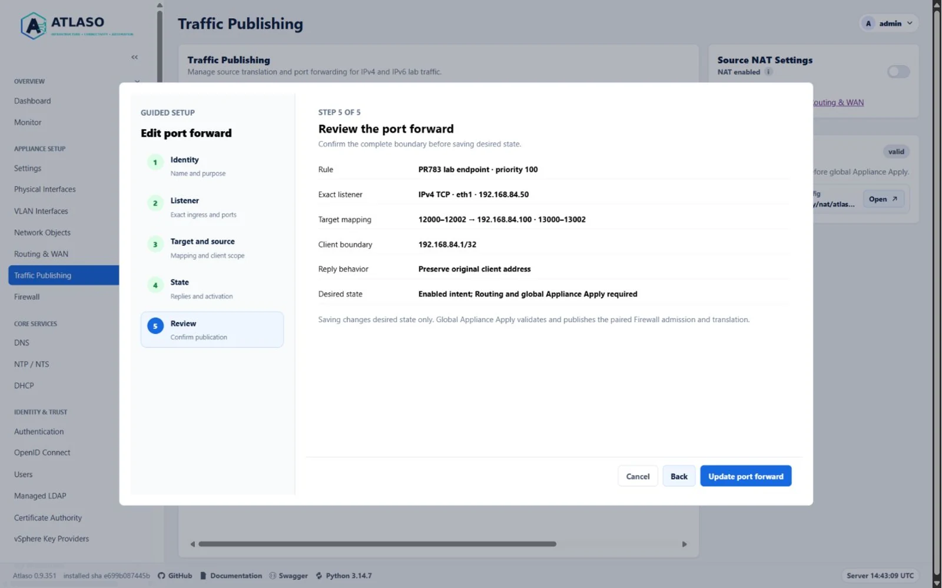Click Update port forward button

click(x=745, y=476)
